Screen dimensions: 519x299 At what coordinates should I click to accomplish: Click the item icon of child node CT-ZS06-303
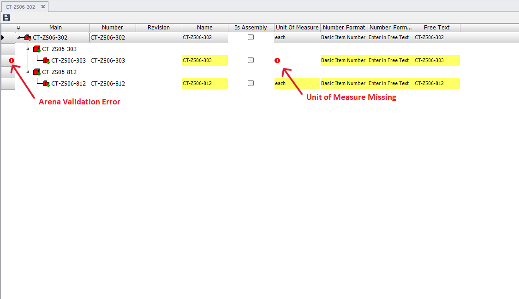(46, 61)
